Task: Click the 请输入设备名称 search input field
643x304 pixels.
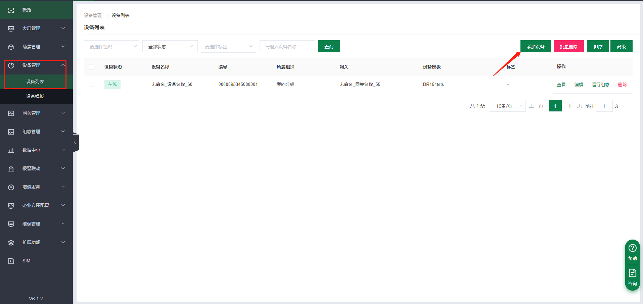Action: pyautogui.click(x=287, y=47)
